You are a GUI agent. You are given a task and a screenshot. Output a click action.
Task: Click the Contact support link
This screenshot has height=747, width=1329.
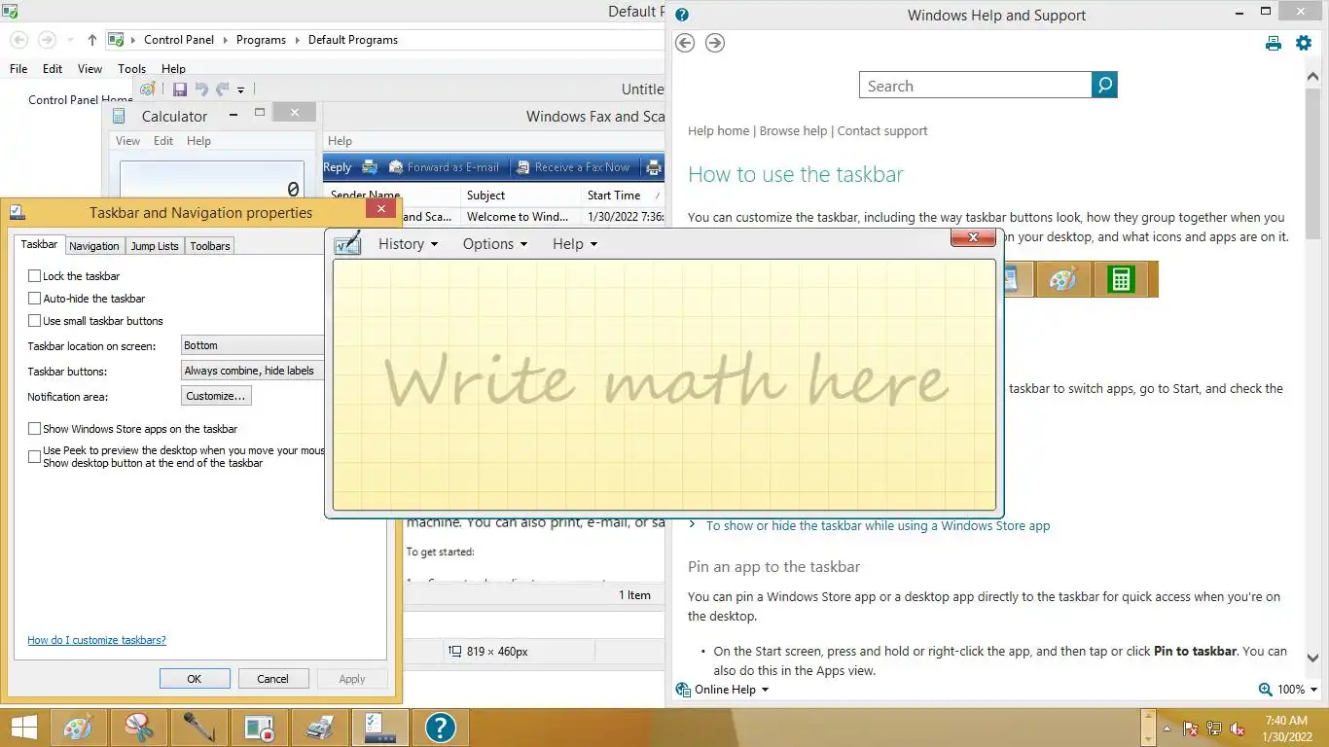coord(882,130)
